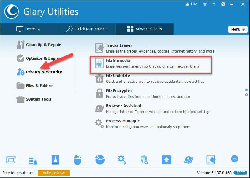The height and width of the screenshot is (178, 250).
Task: Open Process Manager tool link
Action: click(122, 121)
